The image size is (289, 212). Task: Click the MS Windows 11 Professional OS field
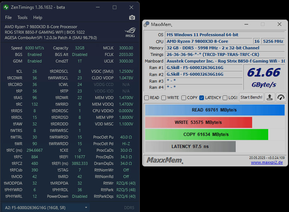tap(225, 35)
